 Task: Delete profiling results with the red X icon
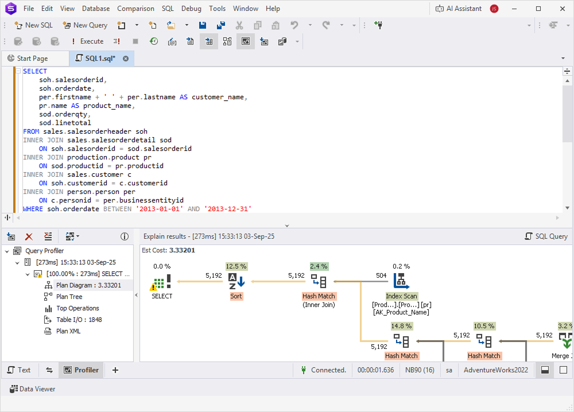(x=28, y=236)
